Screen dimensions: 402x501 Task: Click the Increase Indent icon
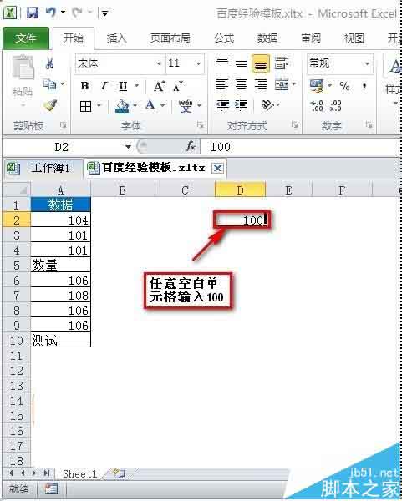242,105
